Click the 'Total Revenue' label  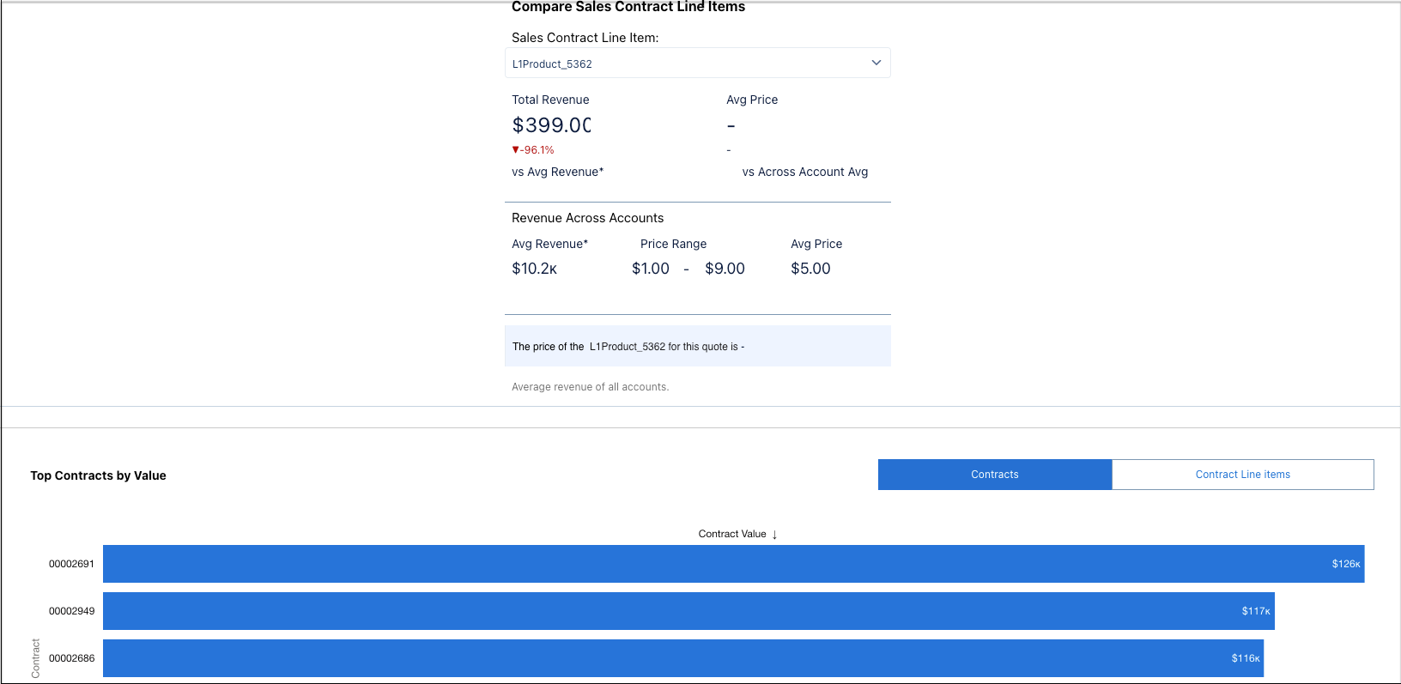[x=550, y=100]
